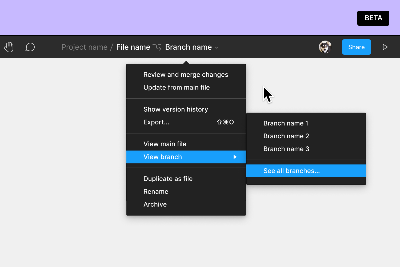Image resolution: width=400 pixels, height=267 pixels.
Task: Select the Archive option
Action: (x=155, y=204)
